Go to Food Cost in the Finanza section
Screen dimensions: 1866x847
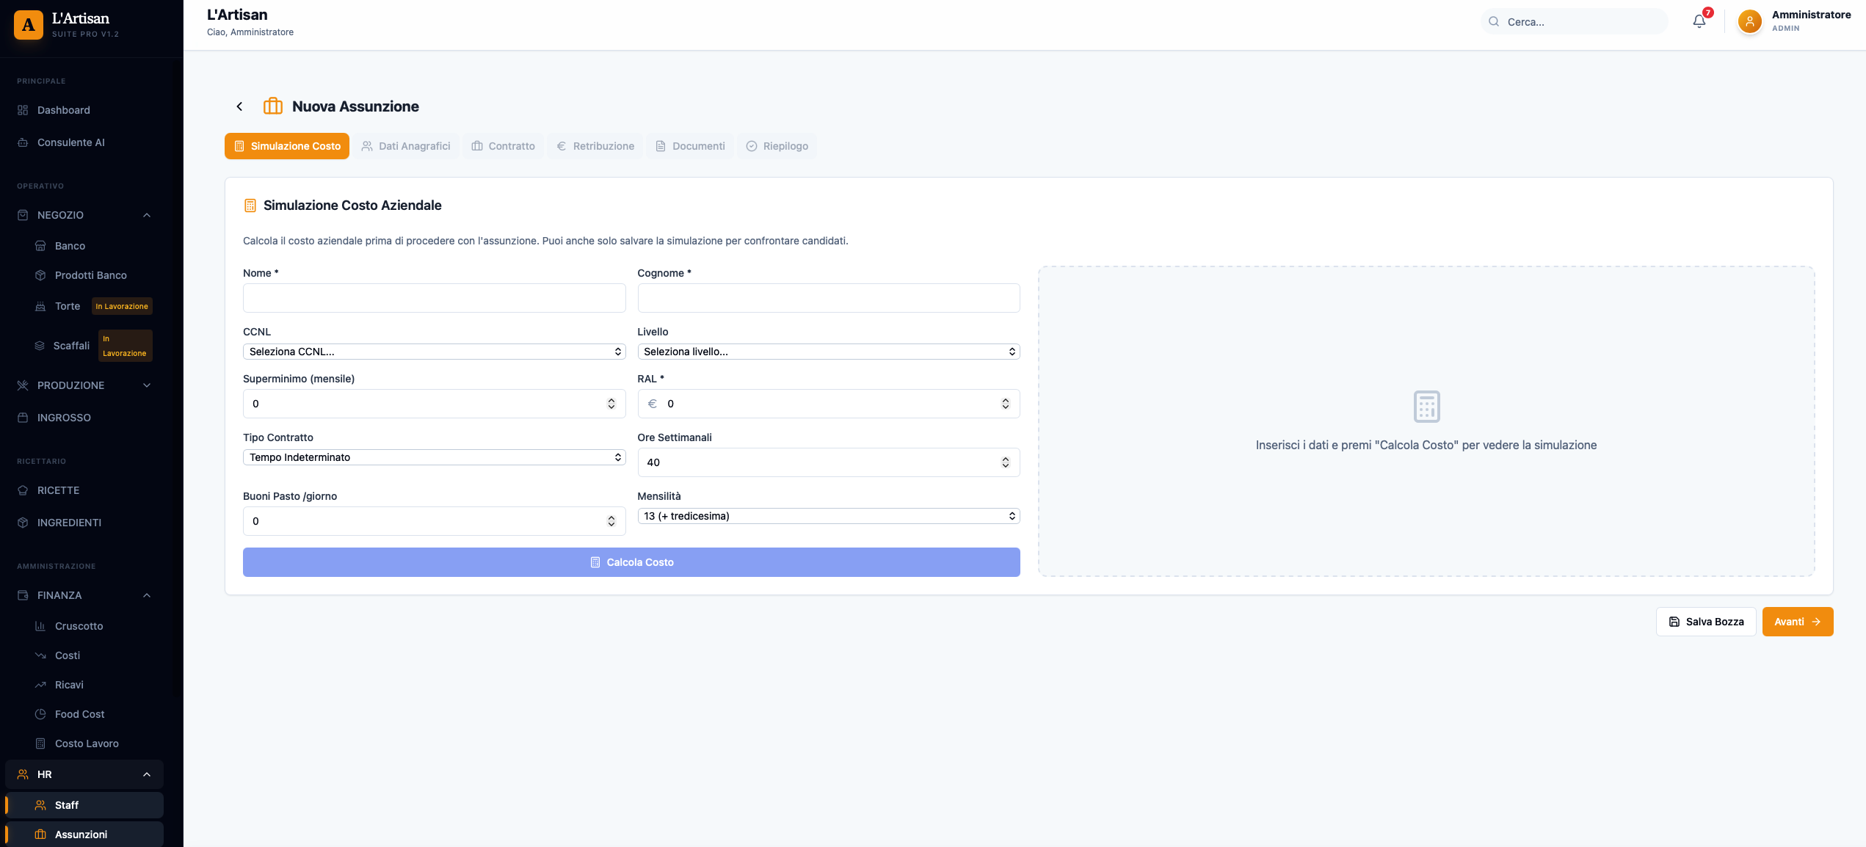[79, 714]
